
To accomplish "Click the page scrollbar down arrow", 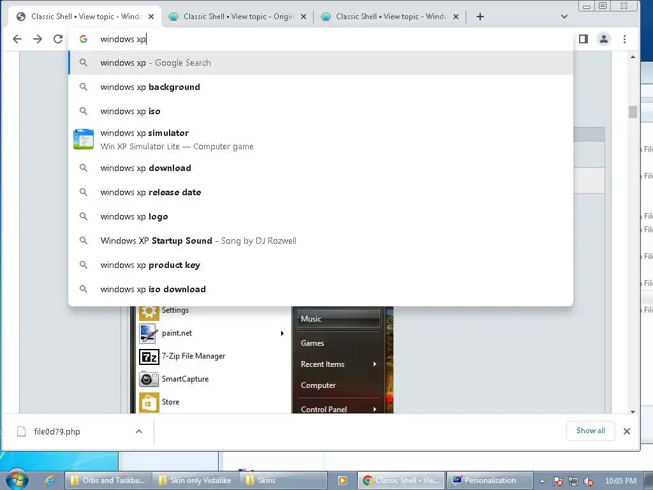I will (x=633, y=412).
